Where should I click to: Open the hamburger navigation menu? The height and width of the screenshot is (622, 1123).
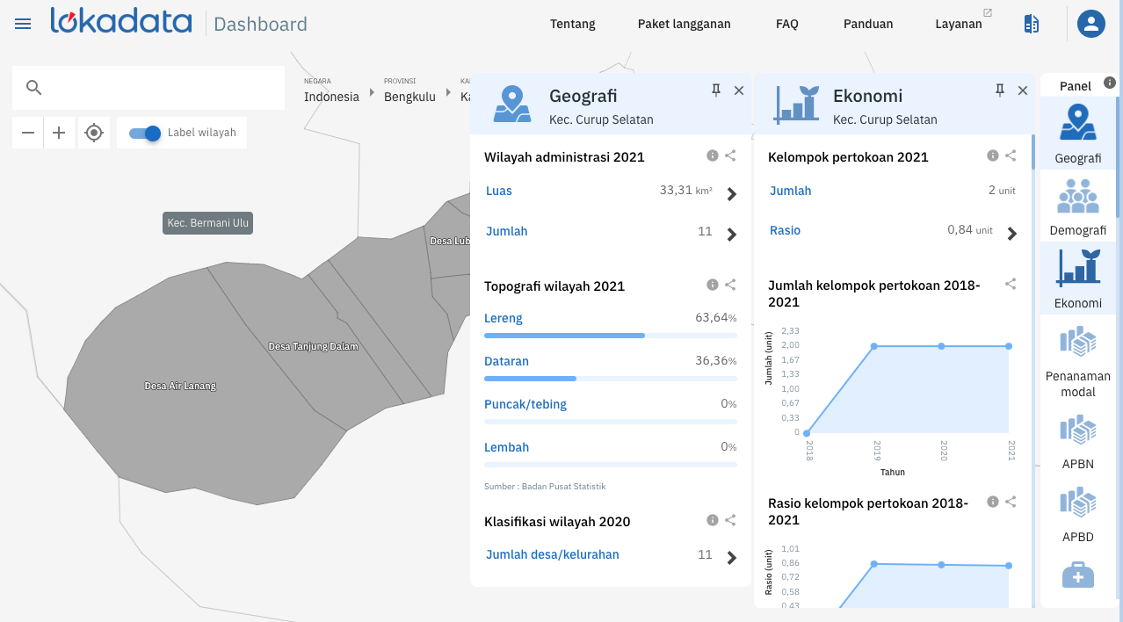(23, 24)
